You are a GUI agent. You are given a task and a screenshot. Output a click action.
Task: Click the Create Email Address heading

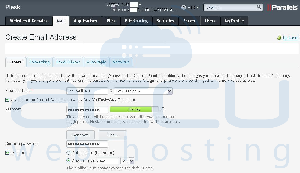(x=41, y=37)
